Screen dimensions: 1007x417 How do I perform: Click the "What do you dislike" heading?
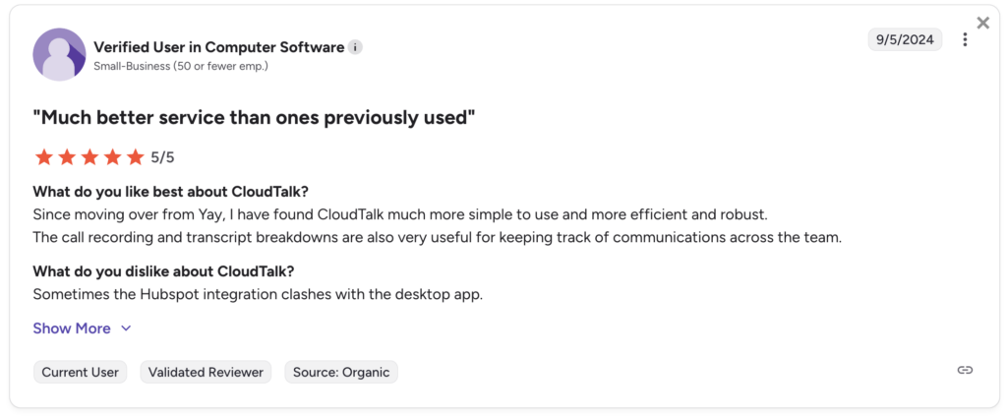(164, 271)
